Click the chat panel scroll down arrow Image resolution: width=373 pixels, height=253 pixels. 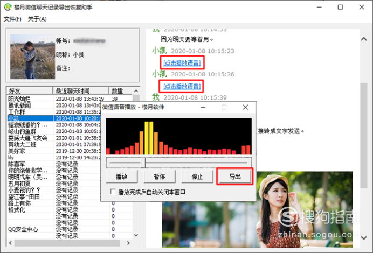coord(364,237)
